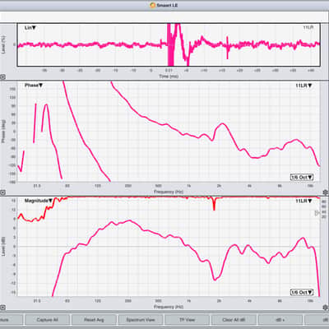Collapse the impulse response pane via its corner toggle
329x329 pixels.
tap(2, 77)
